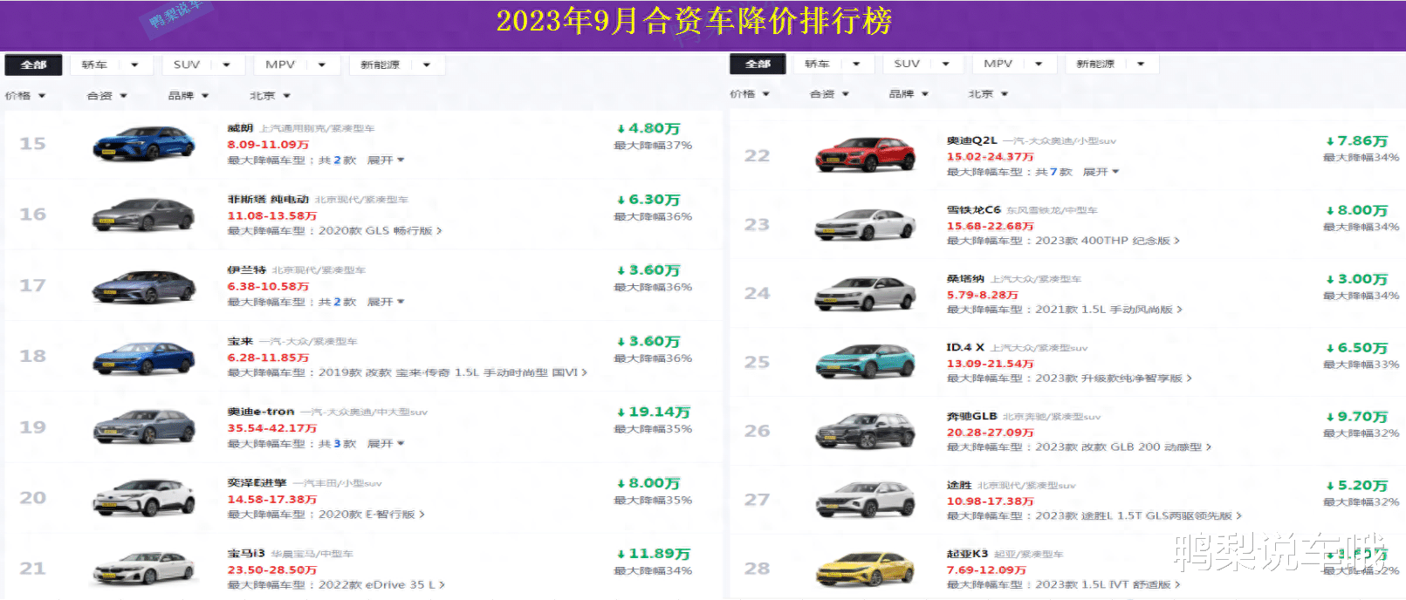Image resolution: width=1406 pixels, height=600 pixels.
Task: Open the 2023款 400THP 纪念版 model link
Action: [1108, 241]
